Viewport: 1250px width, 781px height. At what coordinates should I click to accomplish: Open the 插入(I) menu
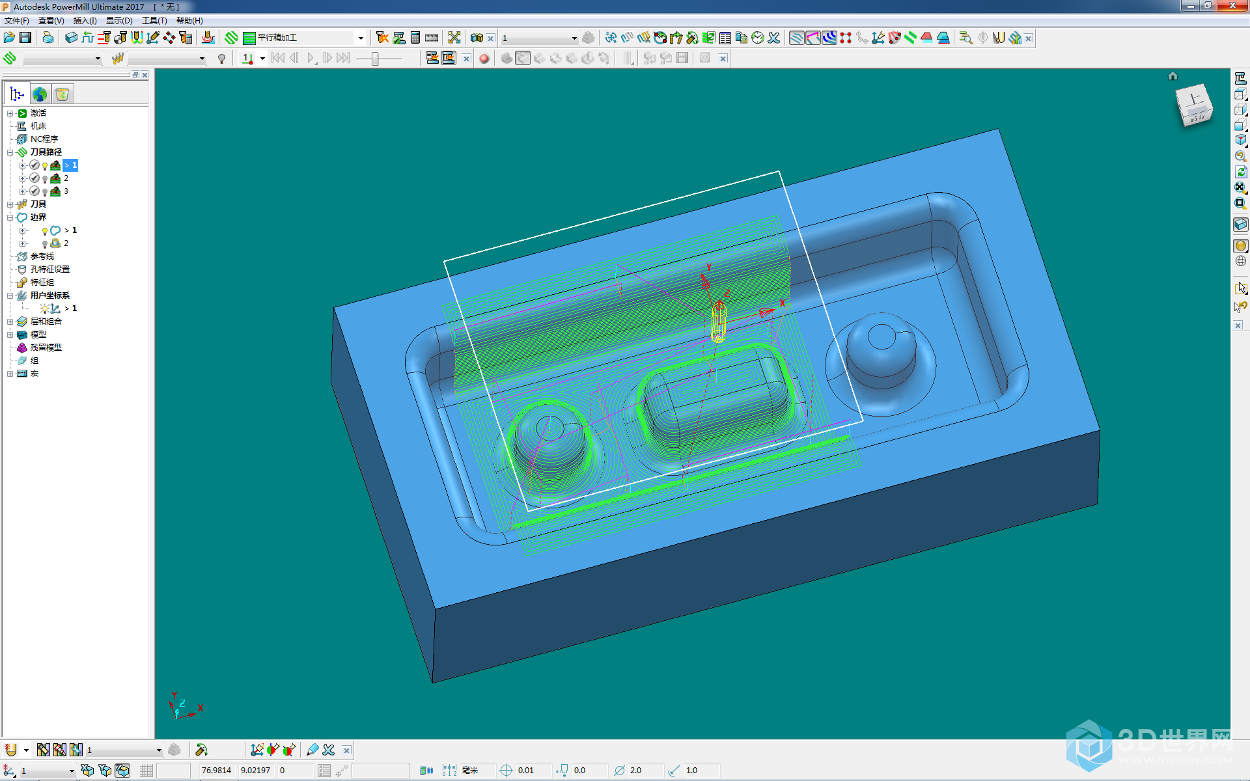coord(85,21)
